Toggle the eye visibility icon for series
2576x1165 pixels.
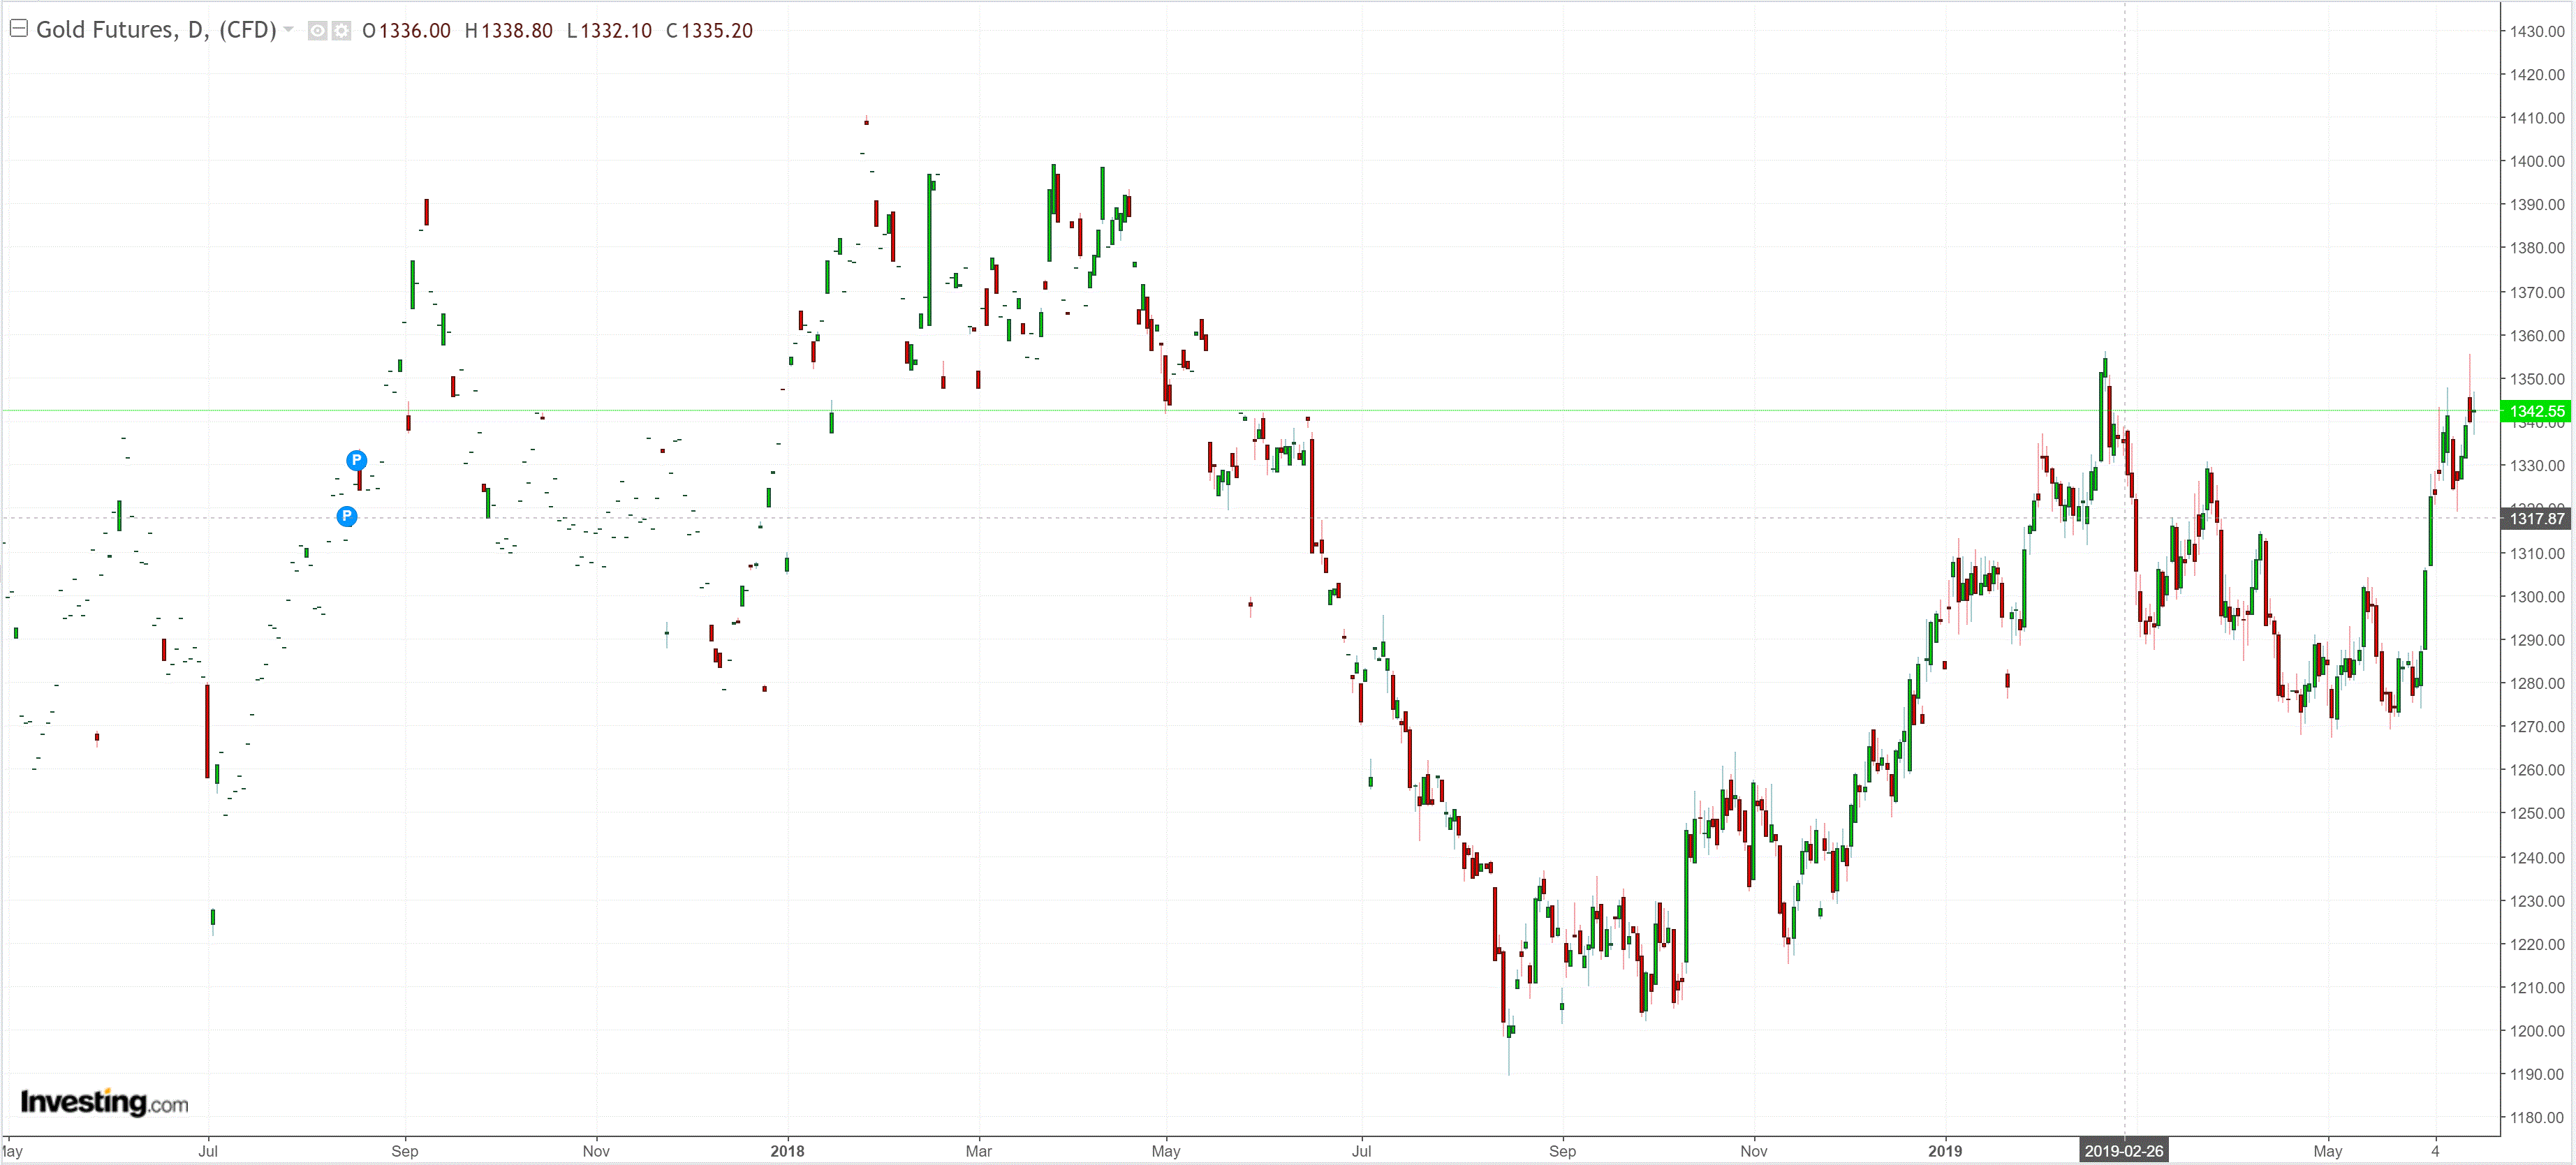317,31
